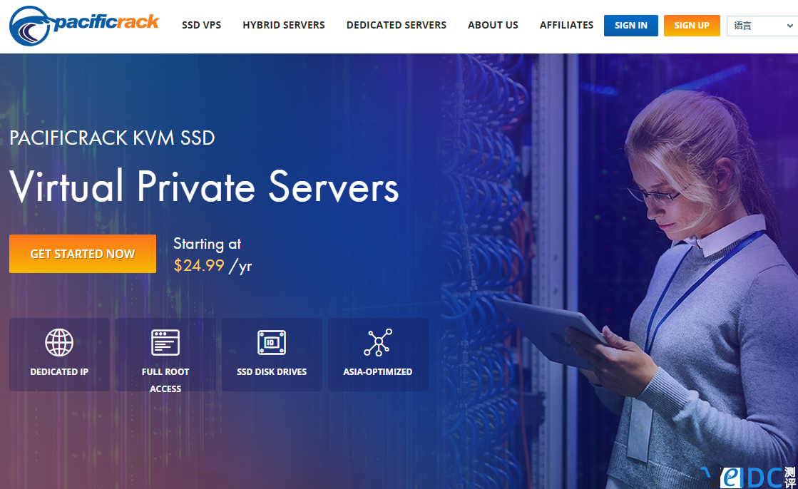
Task: Open the language selector dropdown
Action: (x=762, y=25)
